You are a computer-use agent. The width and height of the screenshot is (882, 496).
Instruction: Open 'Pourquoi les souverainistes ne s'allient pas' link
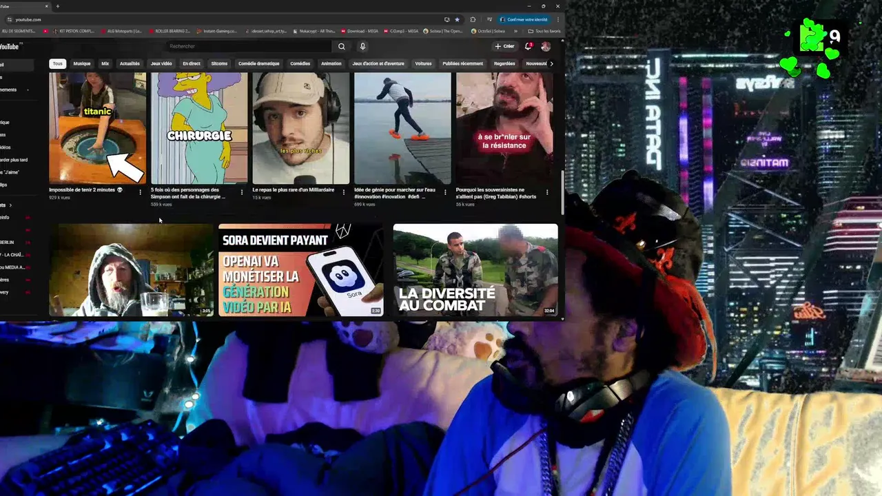coord(496,193)
